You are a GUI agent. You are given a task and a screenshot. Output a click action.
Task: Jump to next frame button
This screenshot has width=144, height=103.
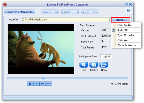49,84
